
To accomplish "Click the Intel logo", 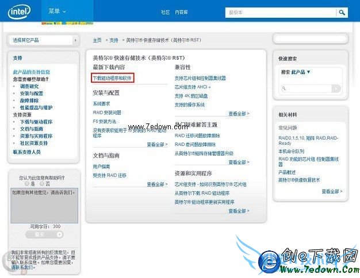I will point(20,11).
